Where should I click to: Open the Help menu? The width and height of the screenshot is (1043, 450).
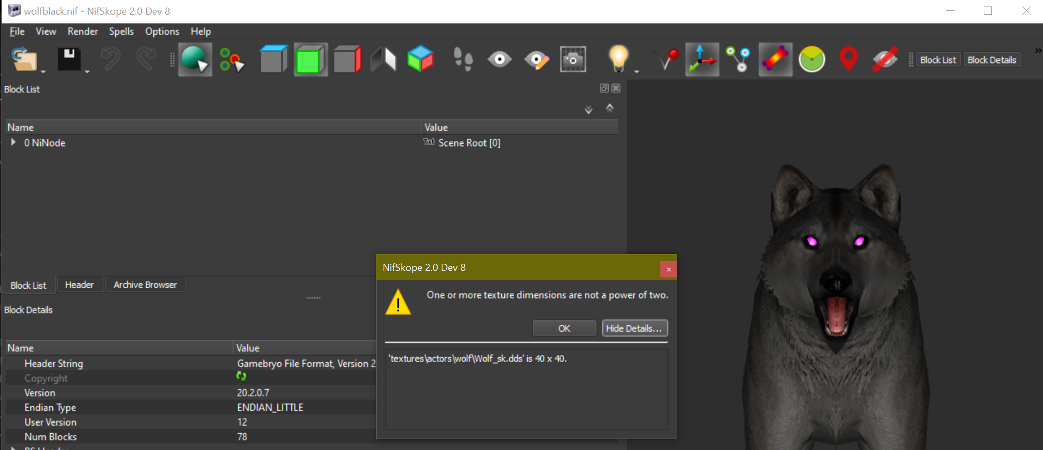(x=201, y=31)
